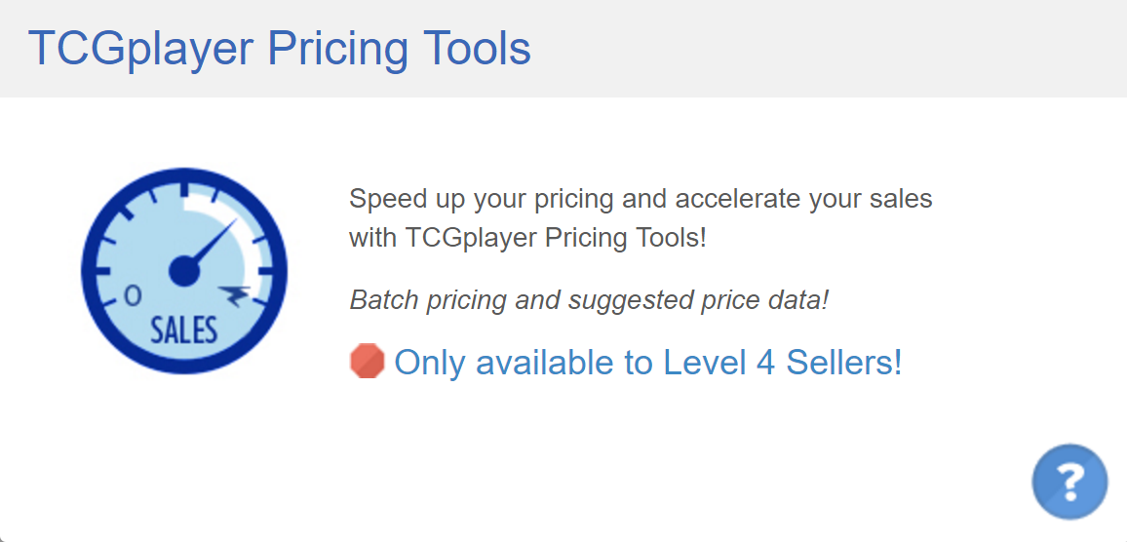Click the "0" marking on the gauge
This screenshot has height=542, width=1127.
[133, 295]
